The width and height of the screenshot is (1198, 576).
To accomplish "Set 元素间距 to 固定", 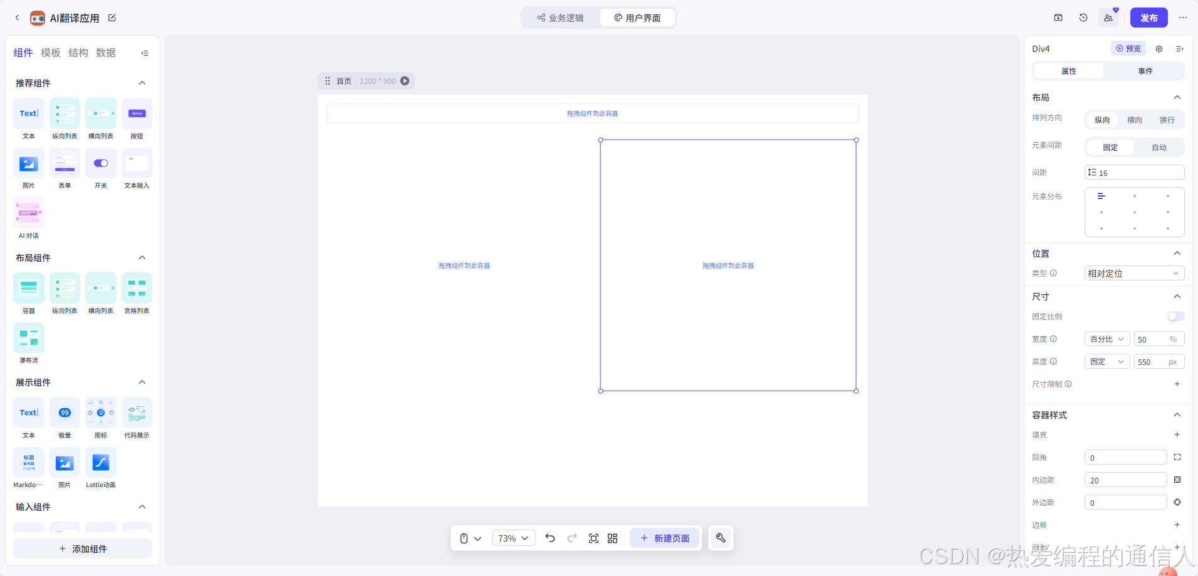I will (1110, 147).
